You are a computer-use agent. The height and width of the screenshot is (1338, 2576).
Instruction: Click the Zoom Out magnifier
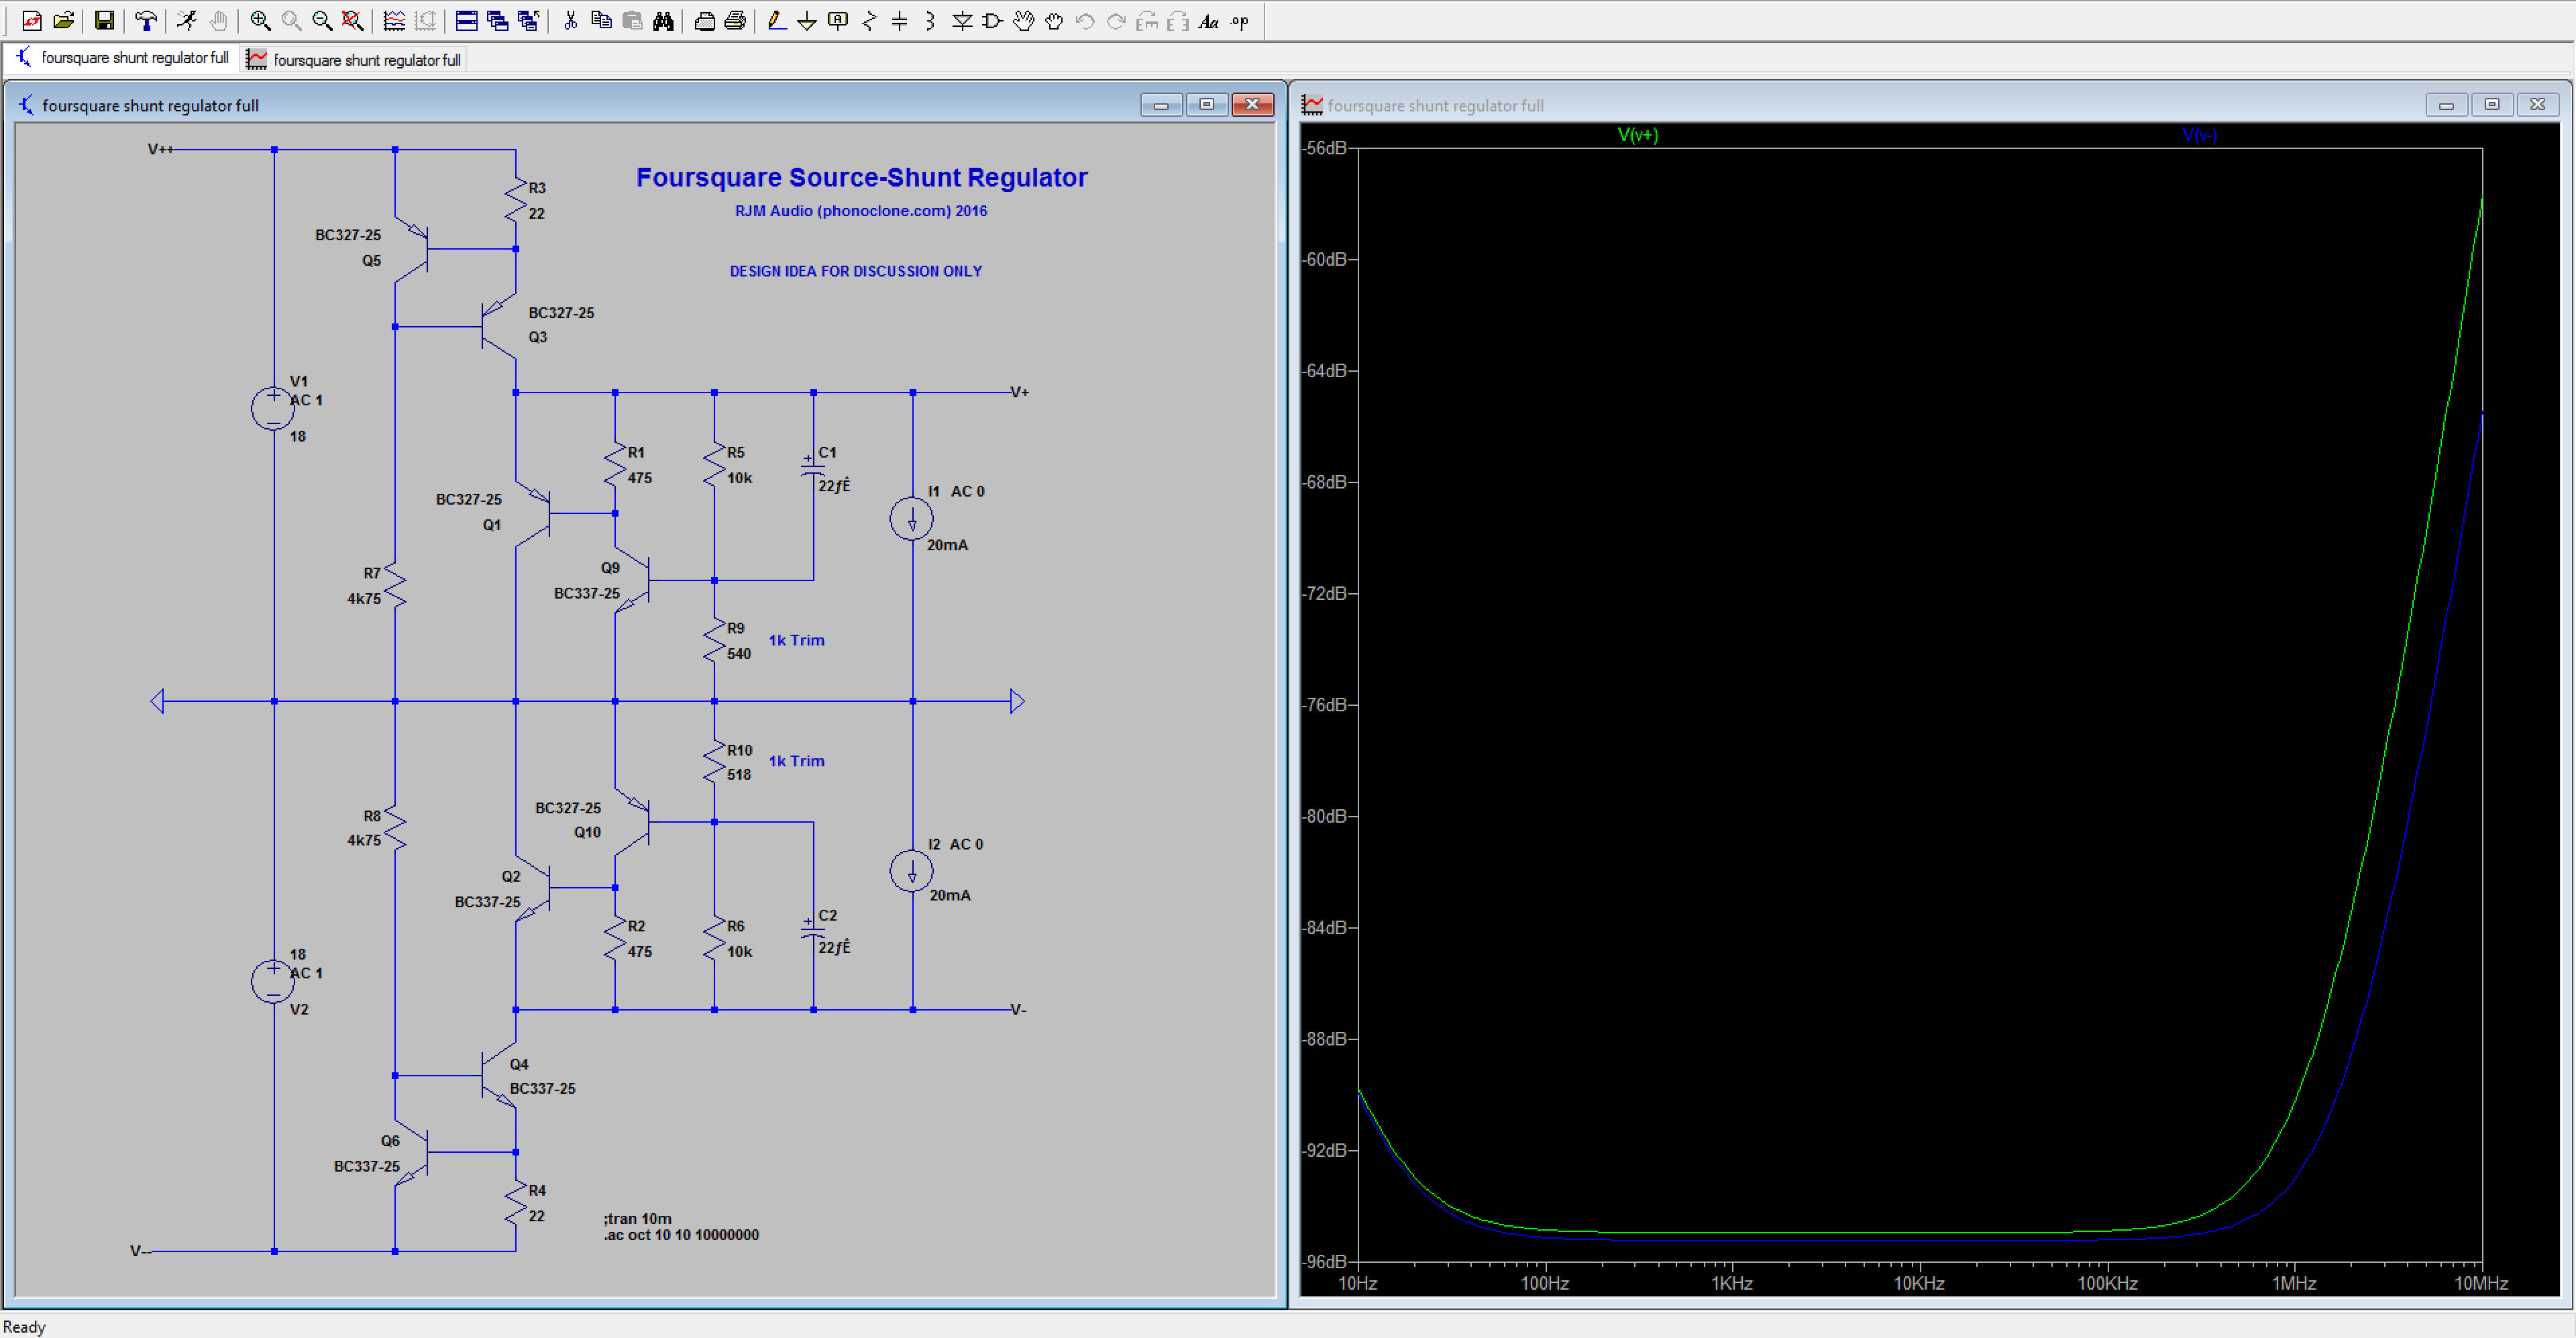(322, 20)
